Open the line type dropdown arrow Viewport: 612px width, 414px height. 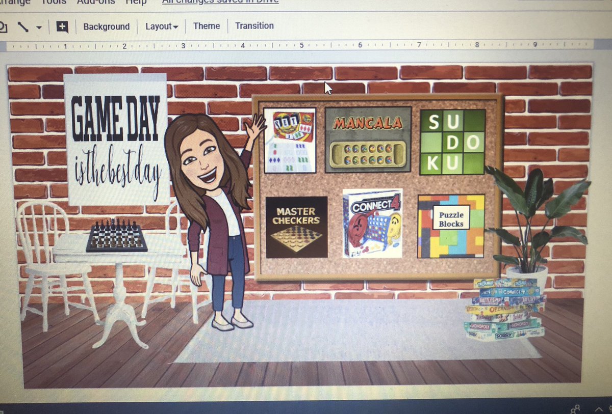(x=39, y=27)
